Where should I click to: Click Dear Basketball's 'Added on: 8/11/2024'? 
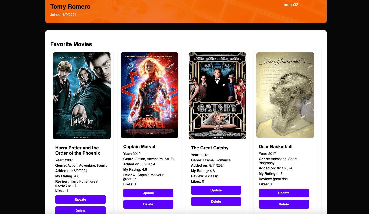coord(276,168)
